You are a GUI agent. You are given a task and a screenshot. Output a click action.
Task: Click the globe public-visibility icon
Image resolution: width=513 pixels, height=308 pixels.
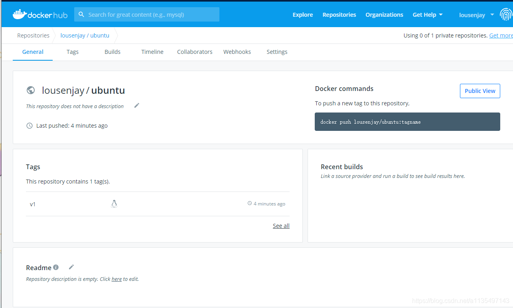(x=31, y=90)
